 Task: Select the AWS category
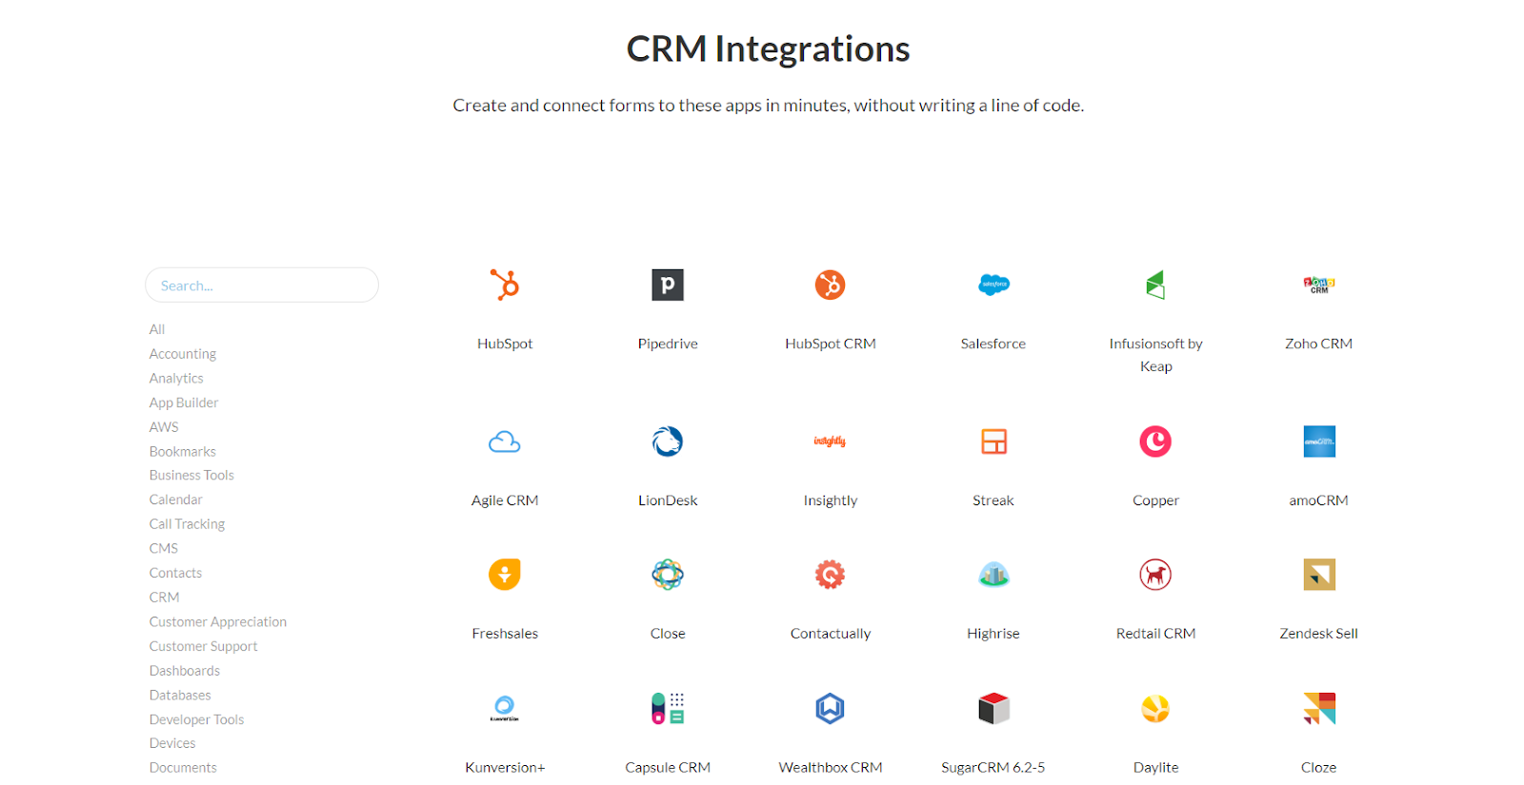[164, 427]
